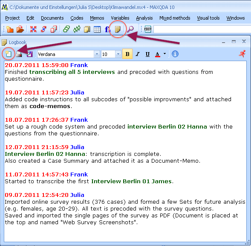Toggle Underline formatting button
The height and width of the screenshot is (246, 251).
click(147, 54)
